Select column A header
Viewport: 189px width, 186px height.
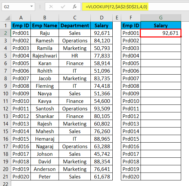21,18
